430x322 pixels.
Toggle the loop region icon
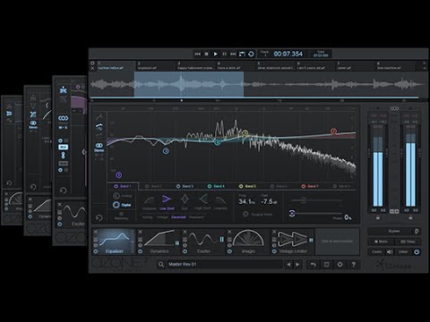pyautogui.click(x=242, y=54)
